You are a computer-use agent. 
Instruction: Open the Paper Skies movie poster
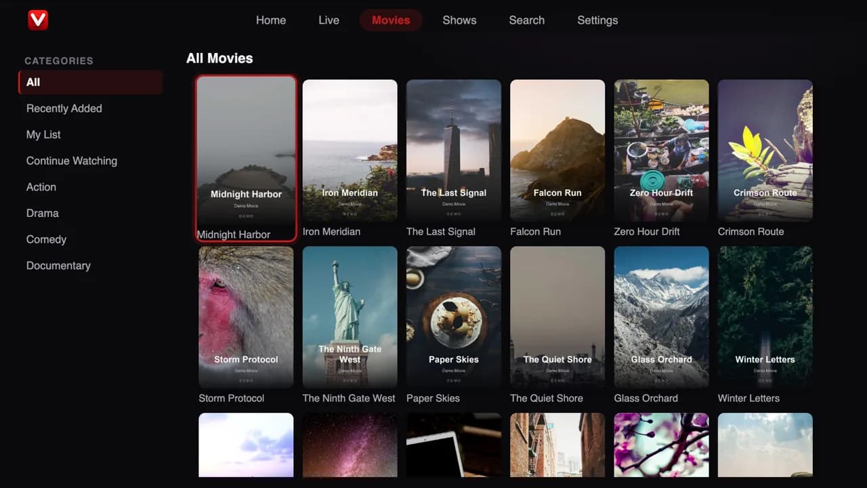(x=454, y=317)
